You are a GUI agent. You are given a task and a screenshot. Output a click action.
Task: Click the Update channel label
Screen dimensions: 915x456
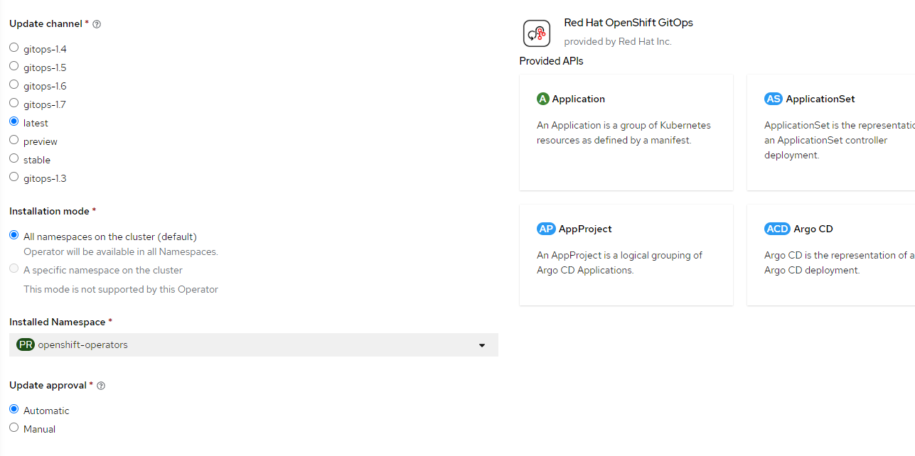tap(46, 24)
